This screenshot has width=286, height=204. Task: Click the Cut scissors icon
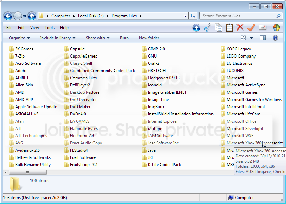pos(207,28)
